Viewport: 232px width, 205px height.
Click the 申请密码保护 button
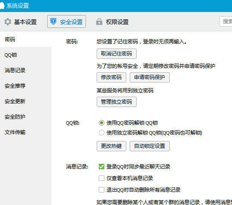click(150, 77)
